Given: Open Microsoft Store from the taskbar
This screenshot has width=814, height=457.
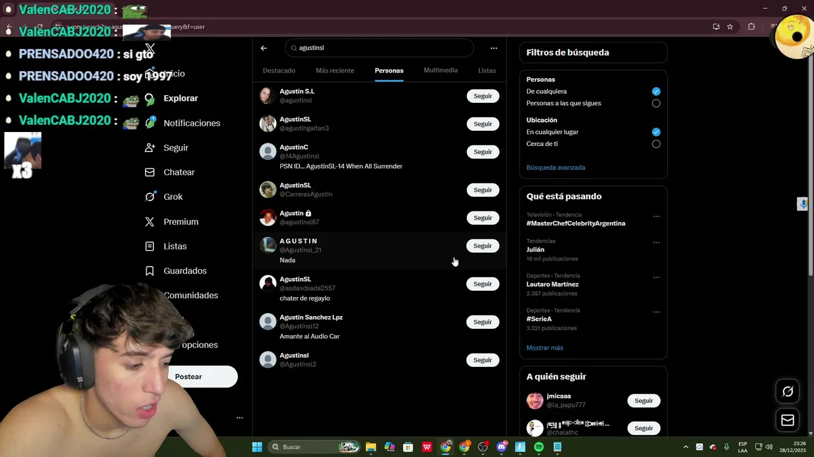Looking at the screenshot, I should click(408, 447).
